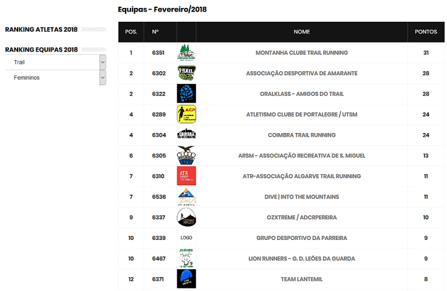
Task: Open Oralklass - Amigos do Trail team
Action: click(x=302, y=94)
